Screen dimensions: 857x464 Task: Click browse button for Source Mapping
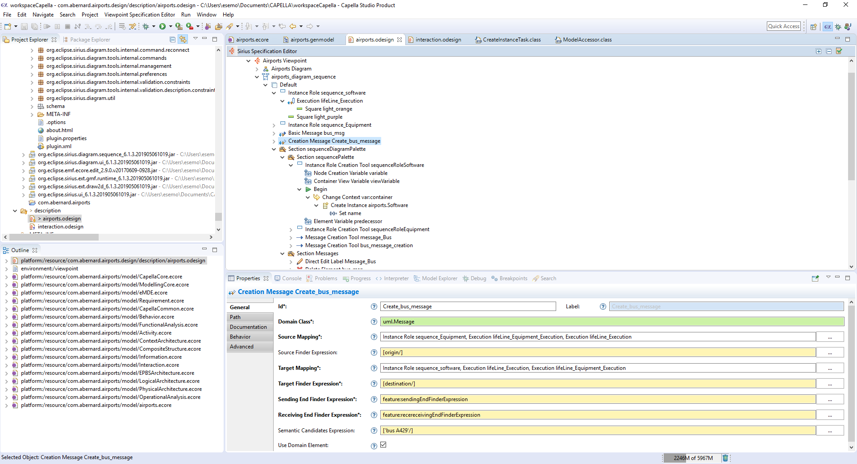(830, 337)
